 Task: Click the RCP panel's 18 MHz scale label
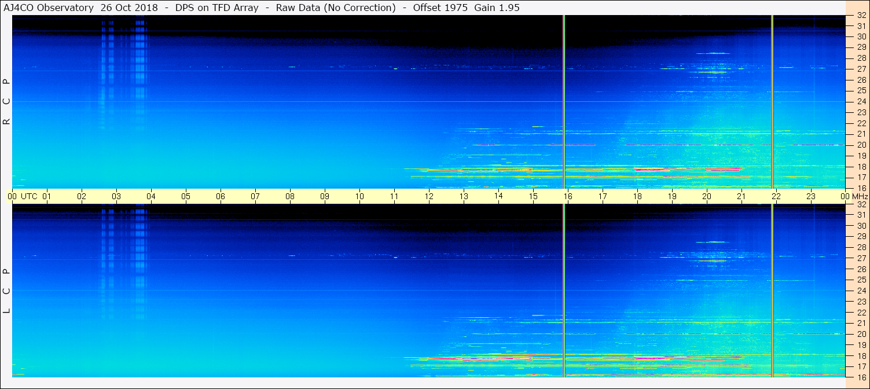(x=861, y=167)
